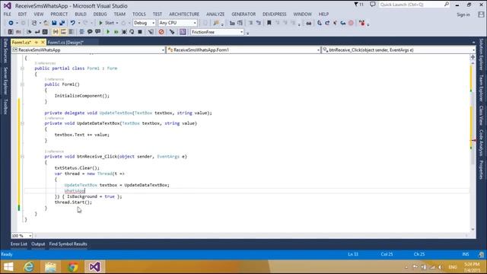The width and height of the screenshot is (487, 274).
Task: Open the Solution Explorer side tab
Action: point(481,54)
